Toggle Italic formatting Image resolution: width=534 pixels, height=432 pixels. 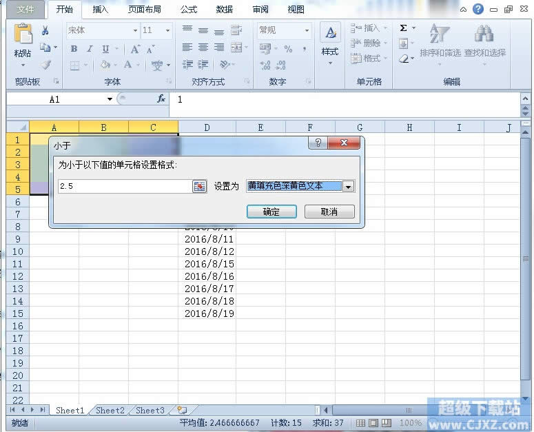[x=90, y=49]
